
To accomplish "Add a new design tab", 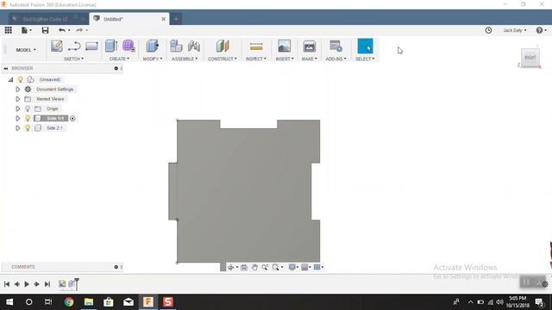I will (x=176, y=19).
